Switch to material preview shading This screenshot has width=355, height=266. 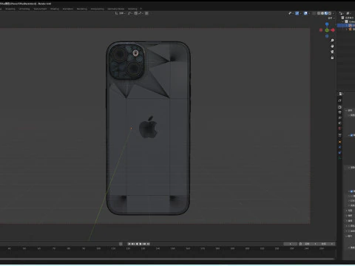[326, 13]
